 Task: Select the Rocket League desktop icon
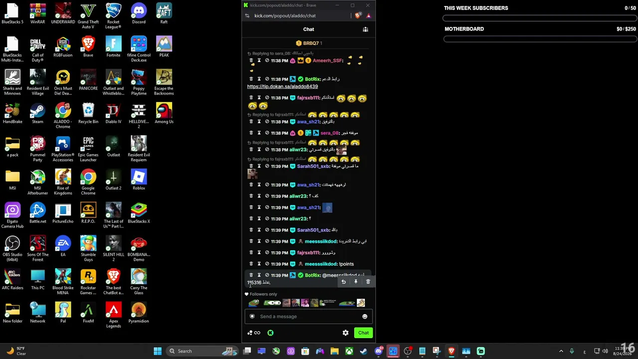tap(113, 16)
